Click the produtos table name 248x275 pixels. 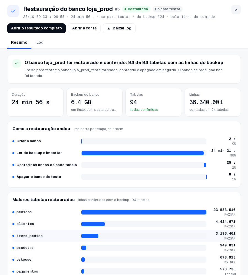[x=25, y=248]
